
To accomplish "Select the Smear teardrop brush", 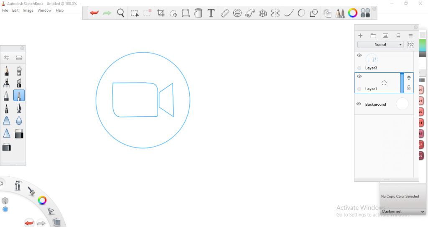I will pos(19,120).
